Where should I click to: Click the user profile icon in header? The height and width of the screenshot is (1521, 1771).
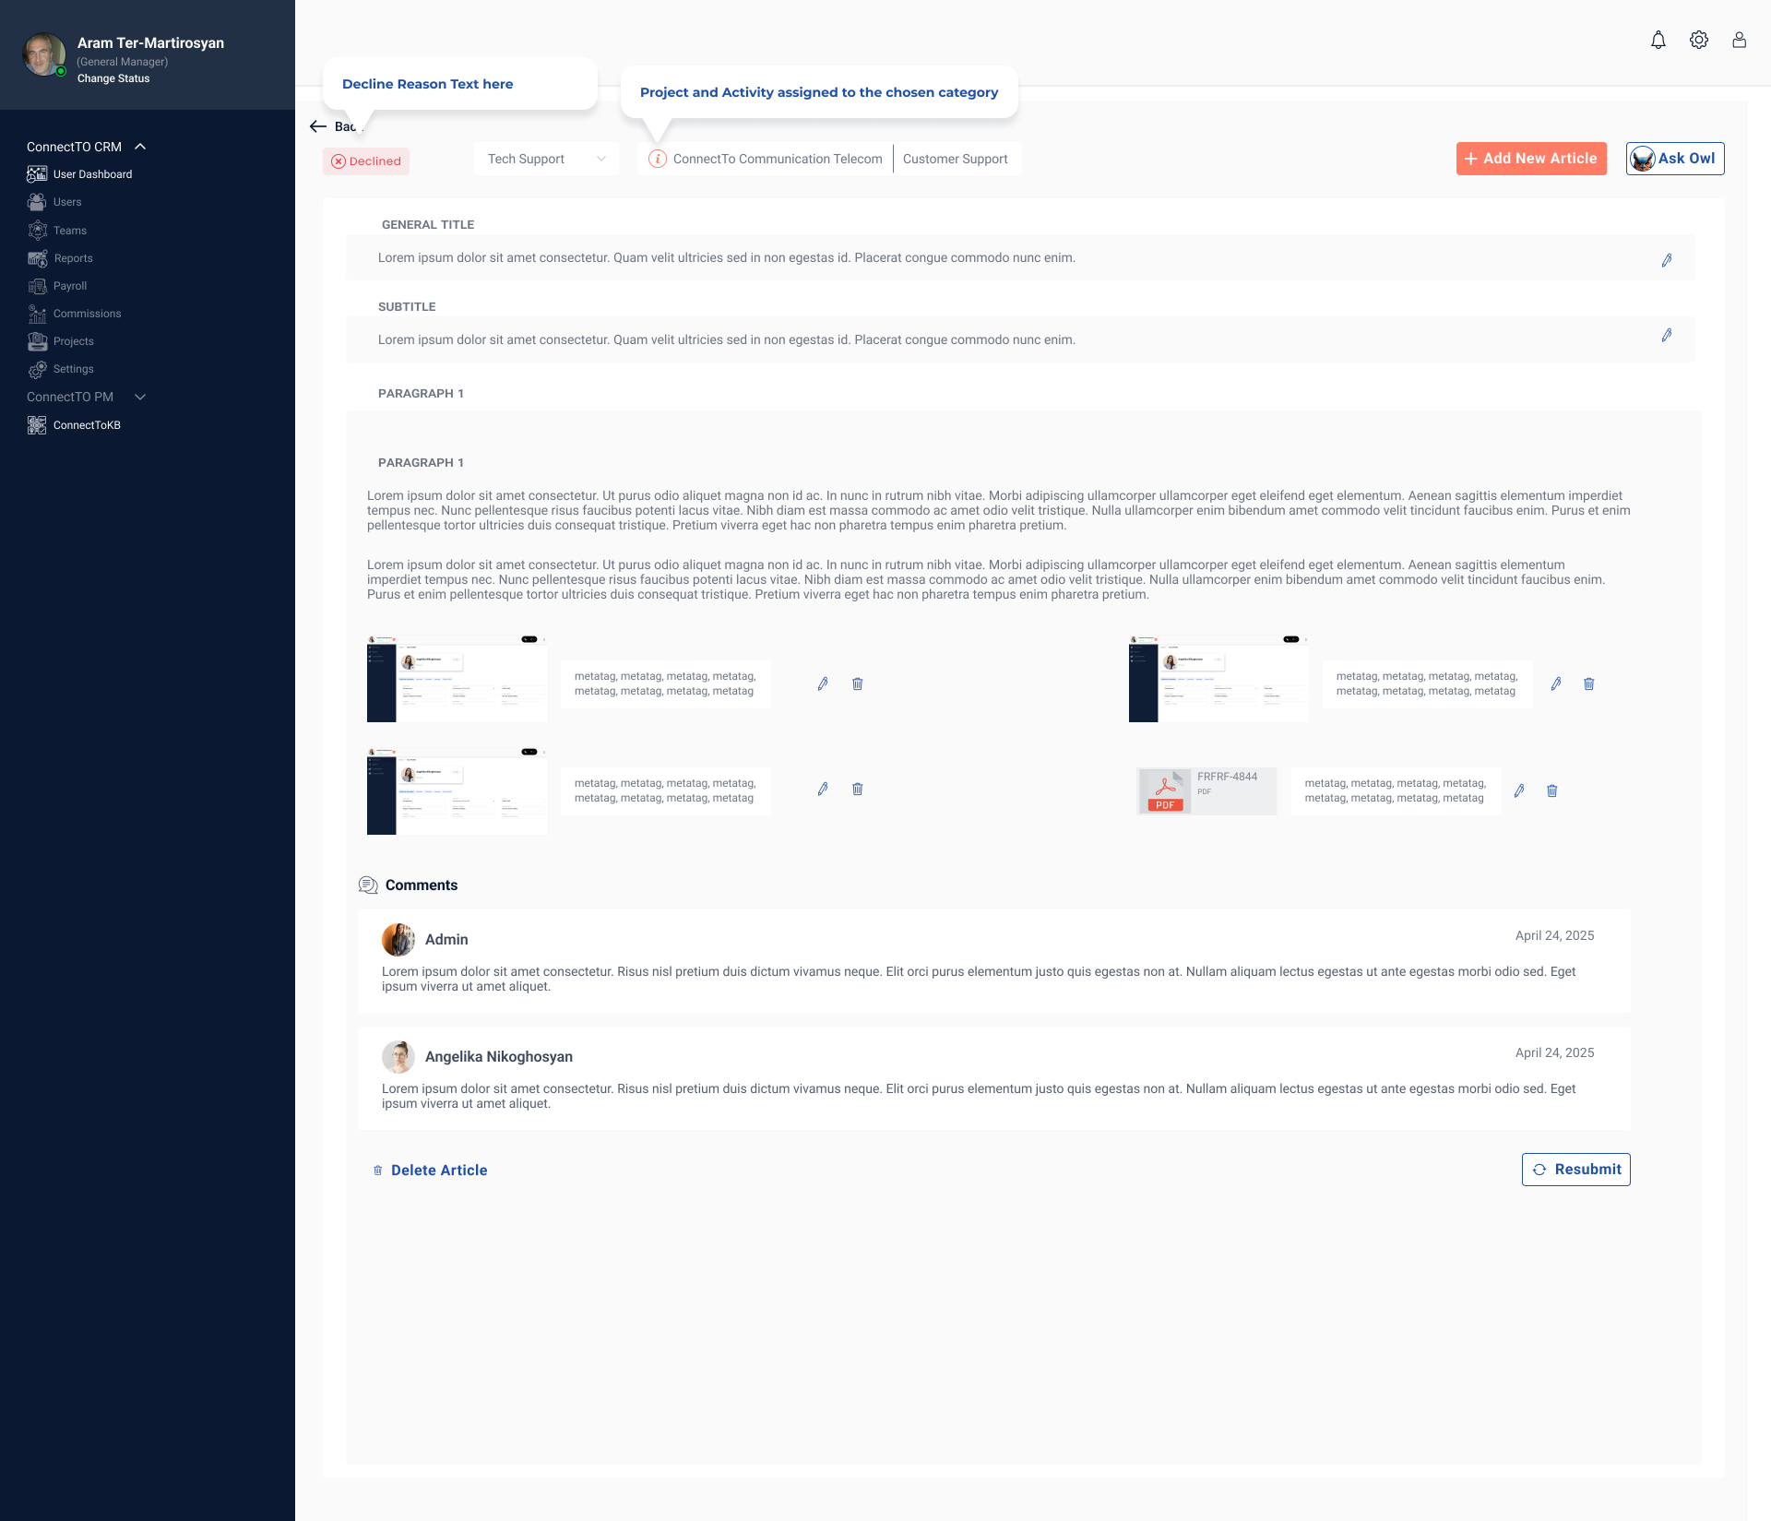coord(1739,41)
